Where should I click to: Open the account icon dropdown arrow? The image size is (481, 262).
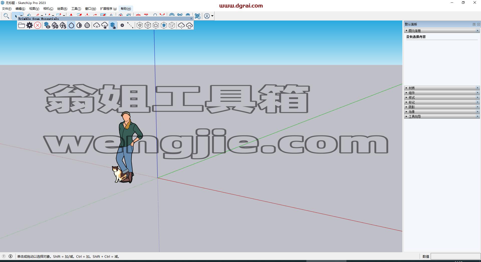212,16
